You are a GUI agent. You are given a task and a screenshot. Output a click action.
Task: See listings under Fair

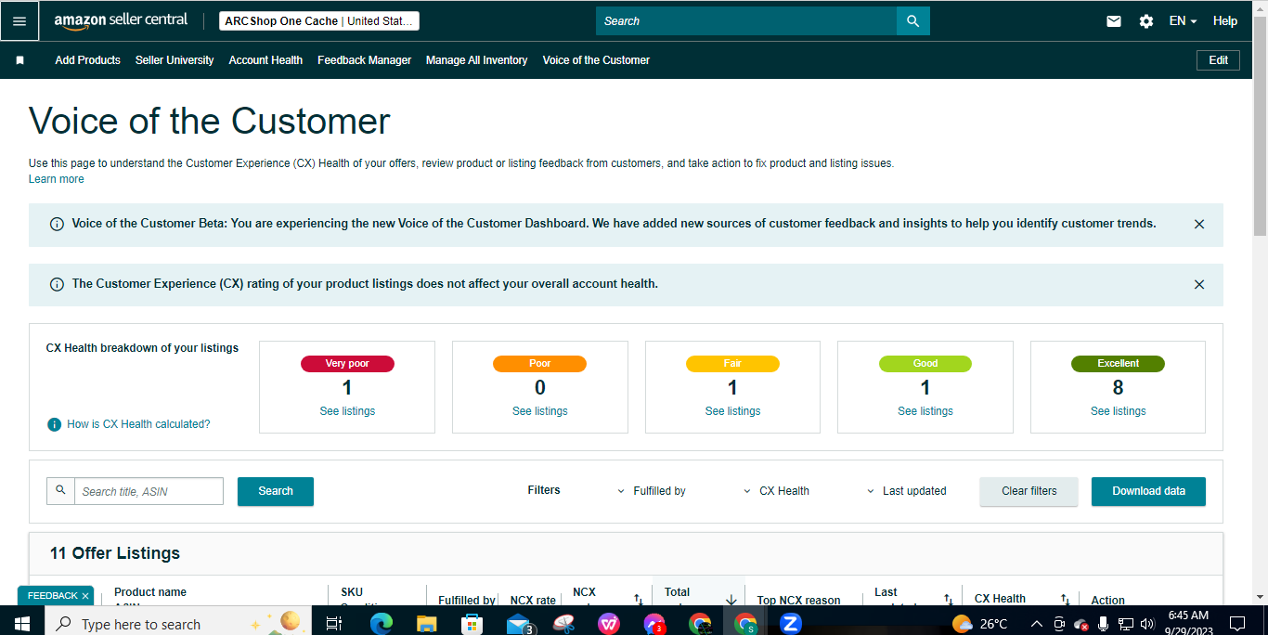(x=732, y=411)
